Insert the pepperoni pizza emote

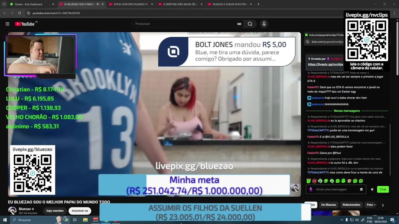click(349, 181)
